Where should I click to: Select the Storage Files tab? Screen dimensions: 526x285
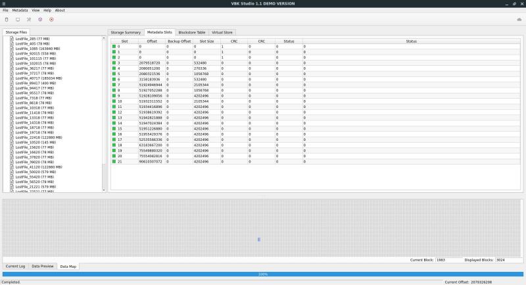[x=16, y=32]
